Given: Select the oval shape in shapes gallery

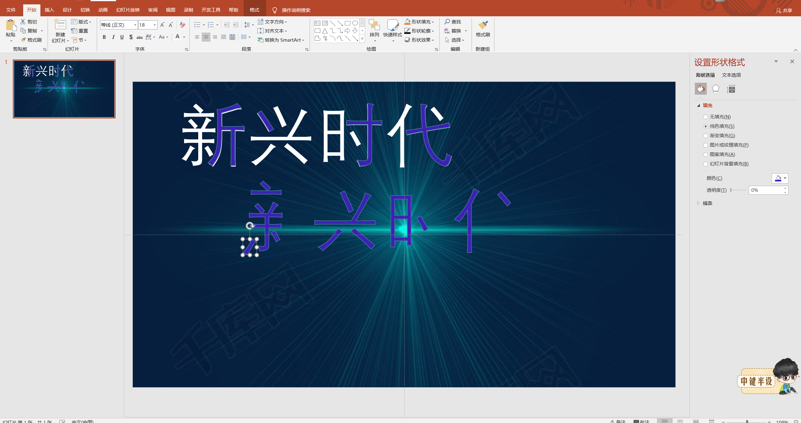Looking at the screenshot, I should coord(355,23).
